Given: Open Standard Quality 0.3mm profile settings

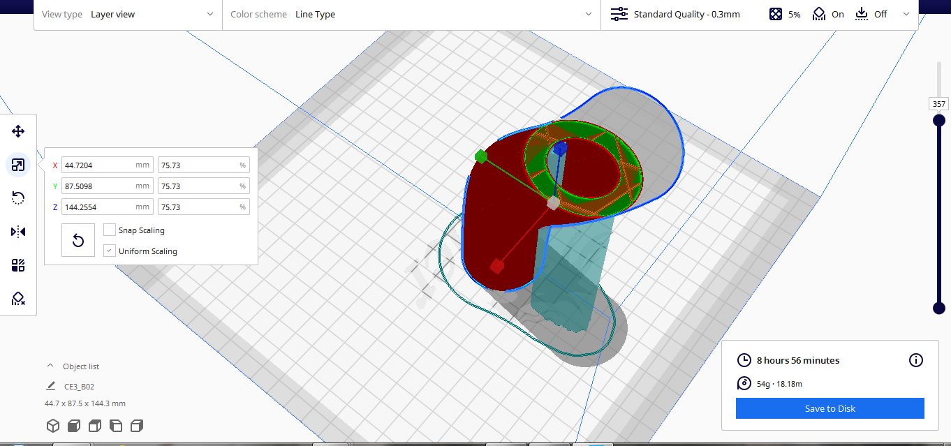Looking at the screenshot, I should pos(675,14).
